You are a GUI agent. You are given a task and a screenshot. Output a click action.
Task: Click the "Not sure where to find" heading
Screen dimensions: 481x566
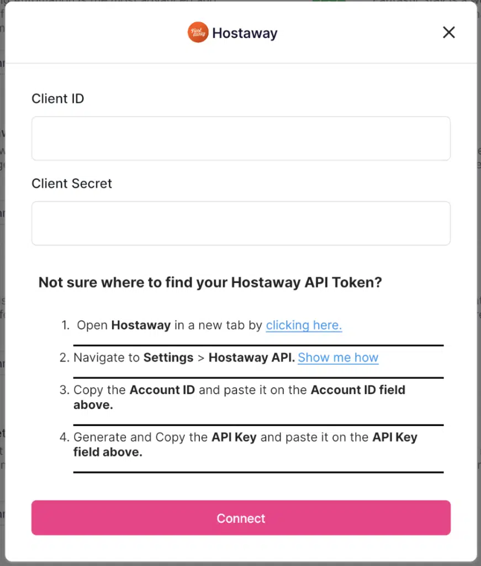[210, 282]
